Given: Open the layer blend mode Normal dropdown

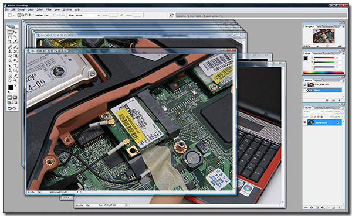Looking at the screenshot, I should coord(313,112).
